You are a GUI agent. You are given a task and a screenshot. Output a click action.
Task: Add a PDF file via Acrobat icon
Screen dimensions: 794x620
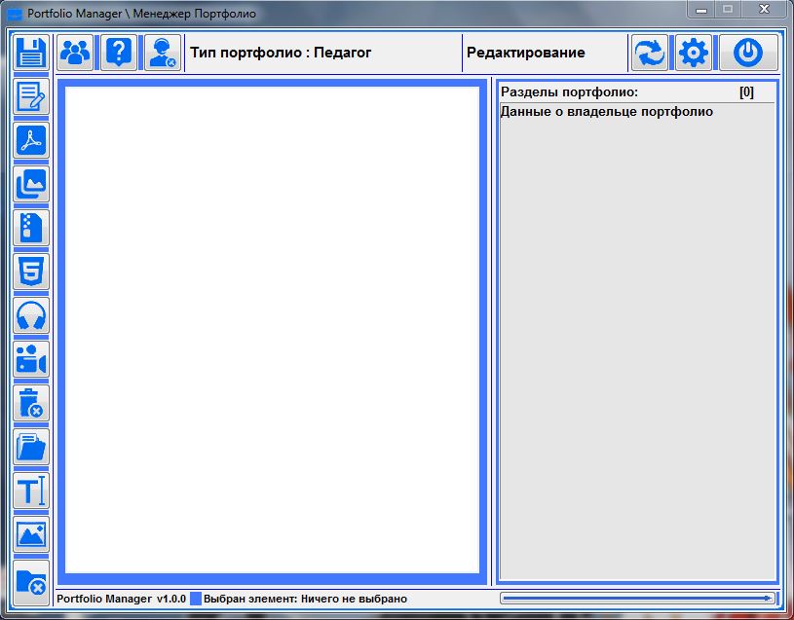click(31, 140)
